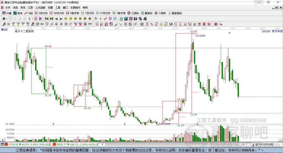Click stock code 300280 label
Image resolution: width=283 pixels, height=153 pixels.
tap(266, 31)
